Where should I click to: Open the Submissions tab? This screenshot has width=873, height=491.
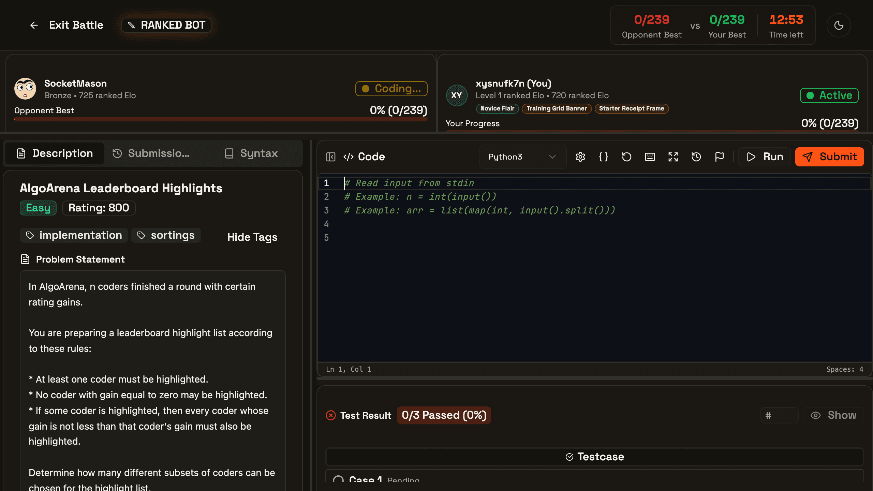(x=151, y=153)
